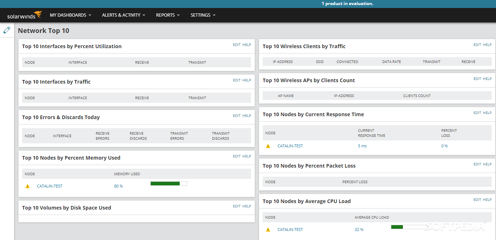
Task: Click warning icon beside CATALIN-TEST in Memory Used
Action: tap(28, 186)
